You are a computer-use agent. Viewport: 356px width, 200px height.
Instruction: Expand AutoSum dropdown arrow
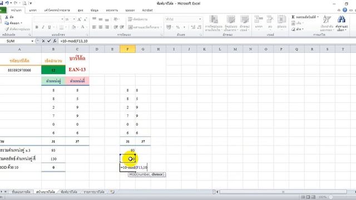pos(318,17)
